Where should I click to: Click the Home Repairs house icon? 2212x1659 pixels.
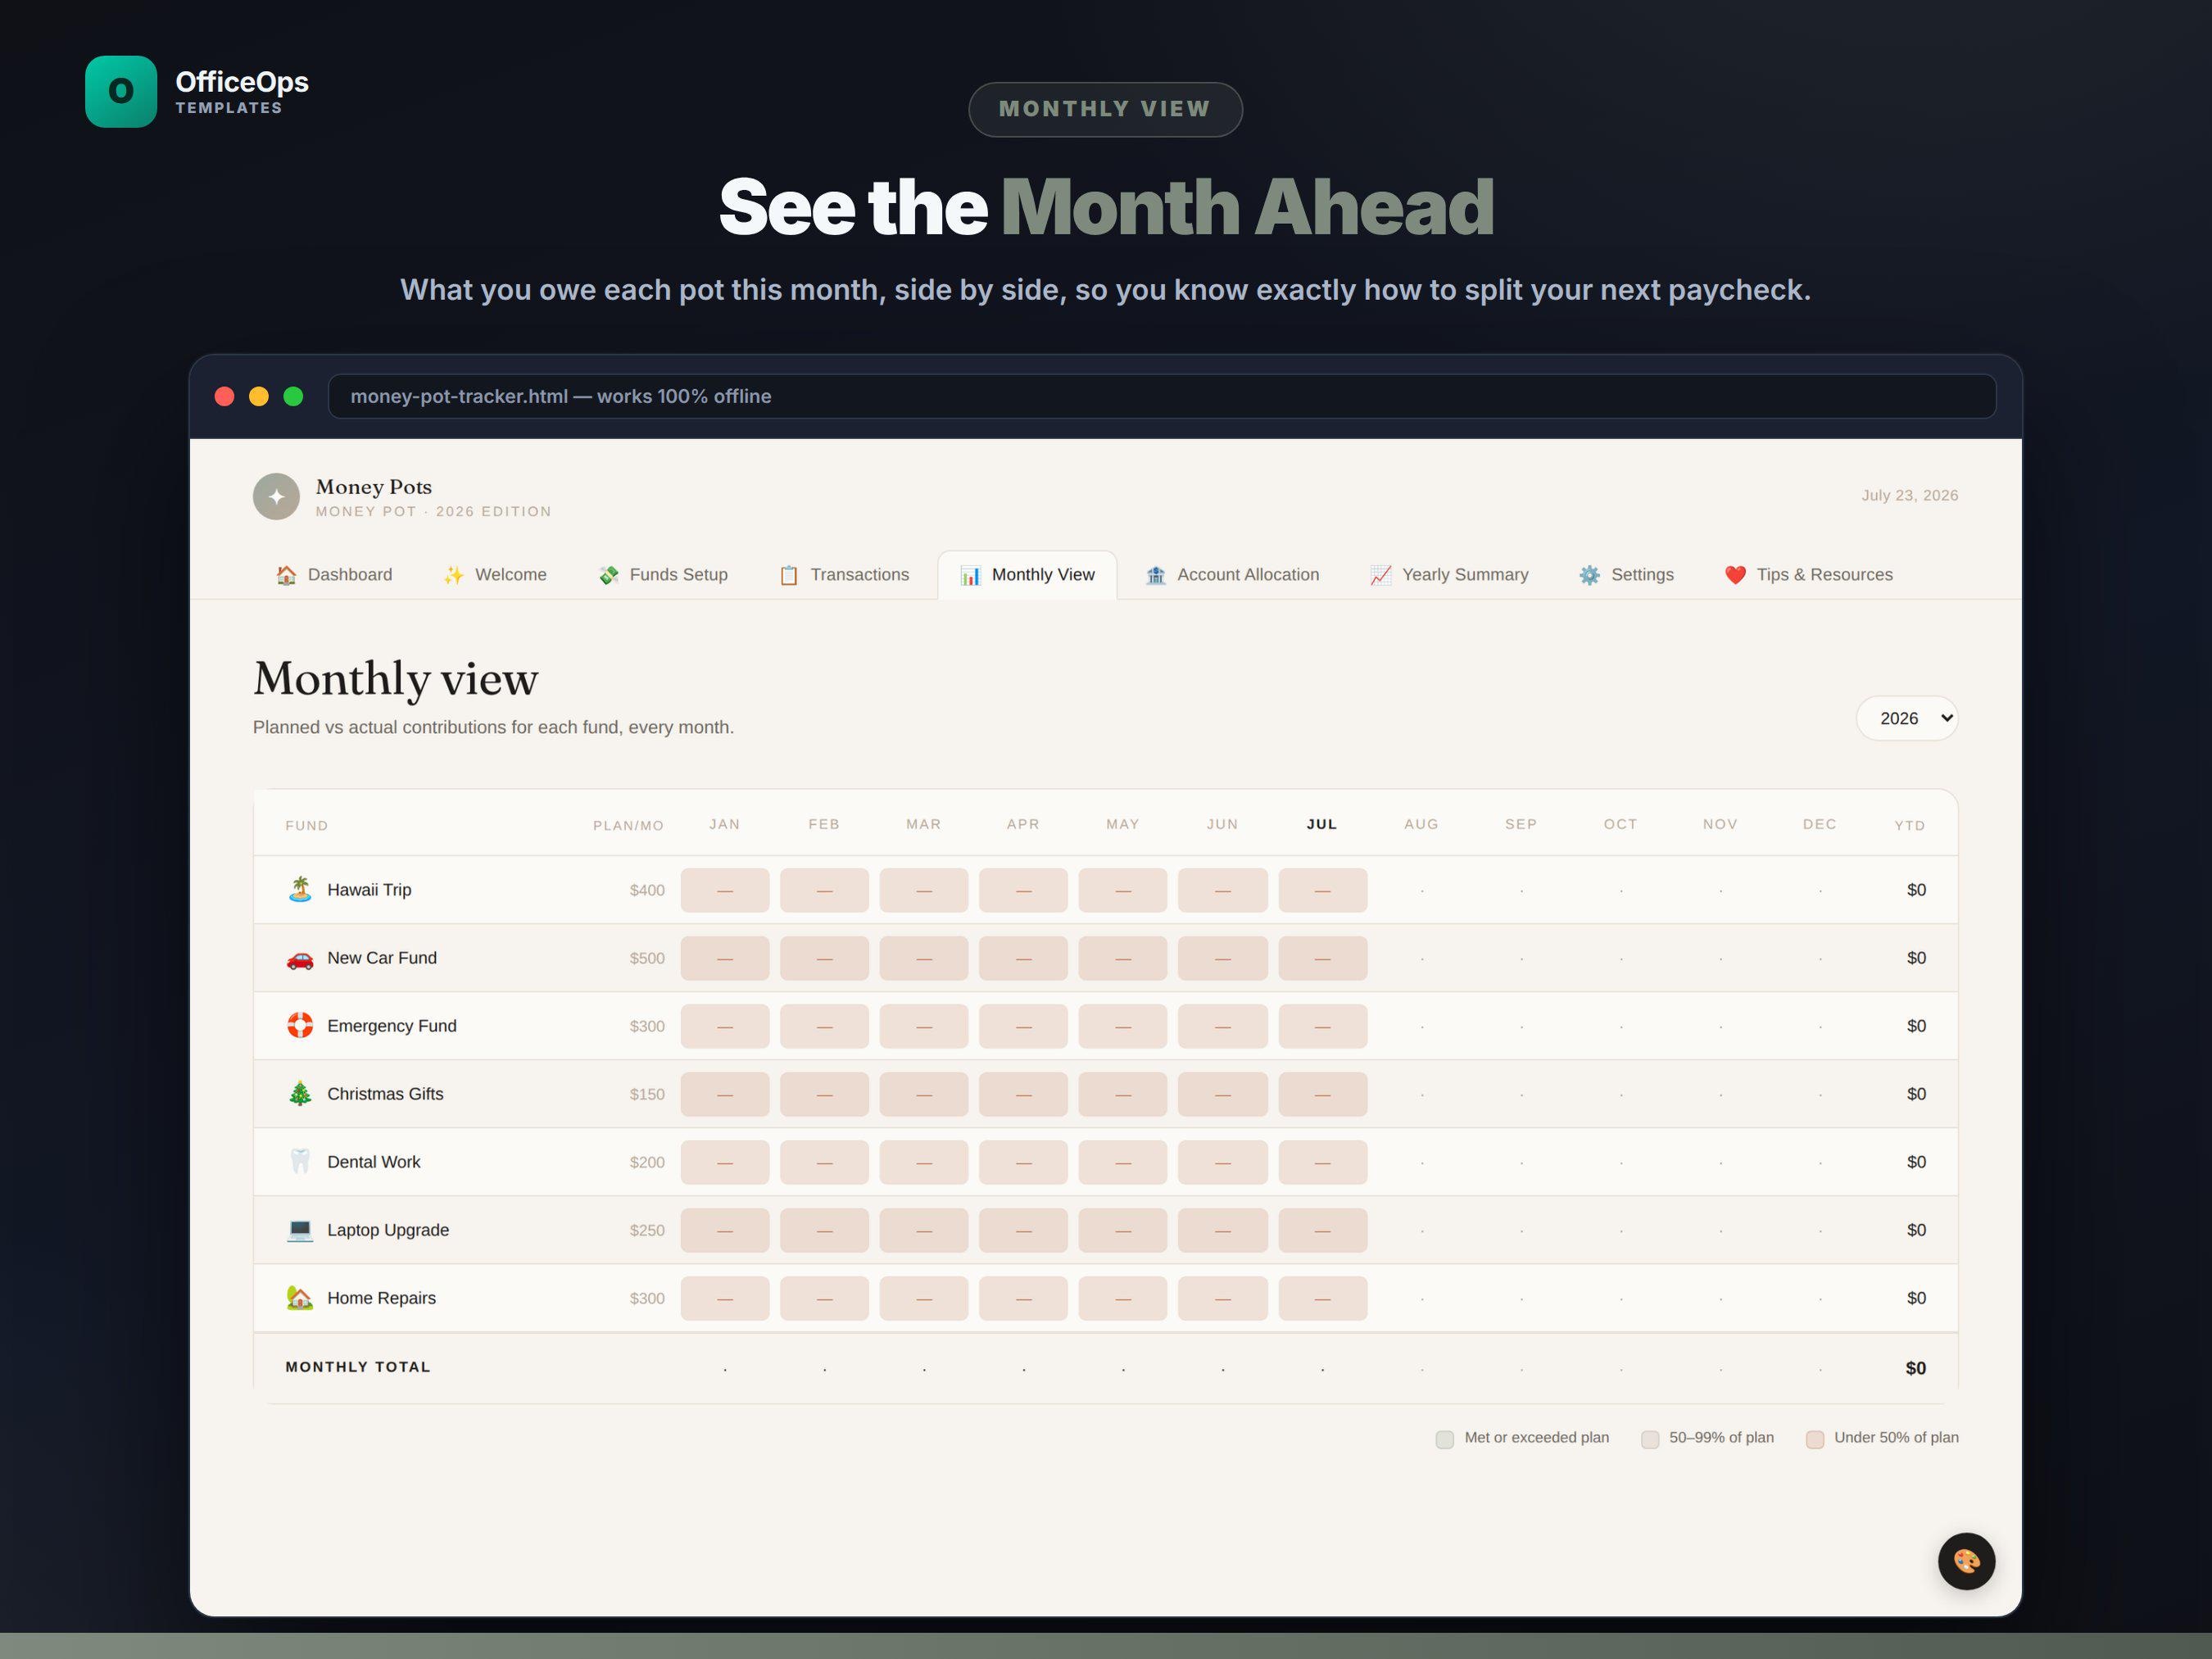[x=300, y=1298]
